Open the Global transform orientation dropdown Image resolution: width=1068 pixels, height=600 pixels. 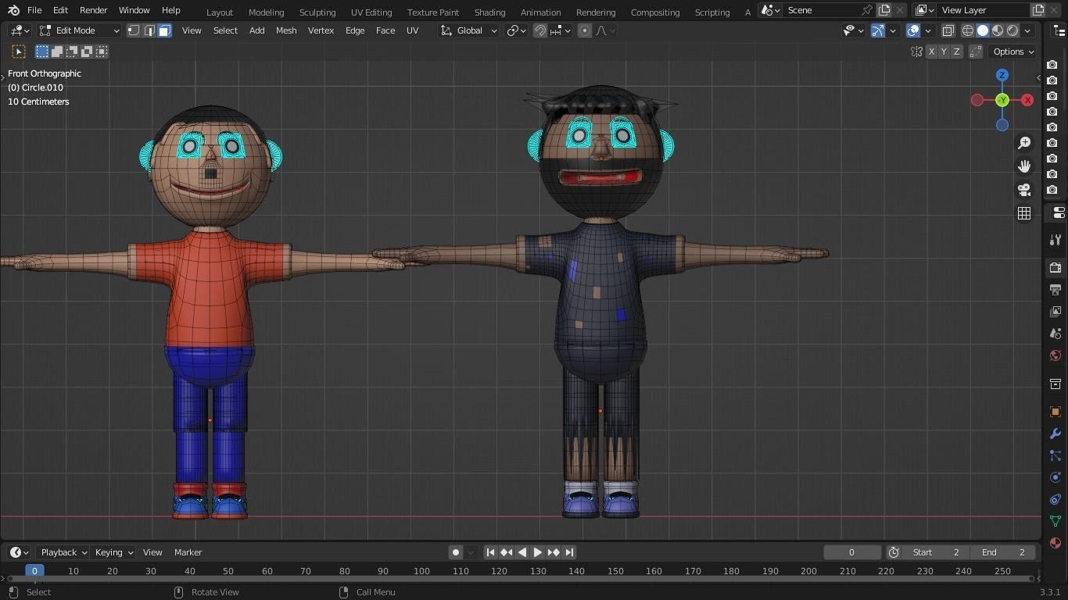coord(469,30)
